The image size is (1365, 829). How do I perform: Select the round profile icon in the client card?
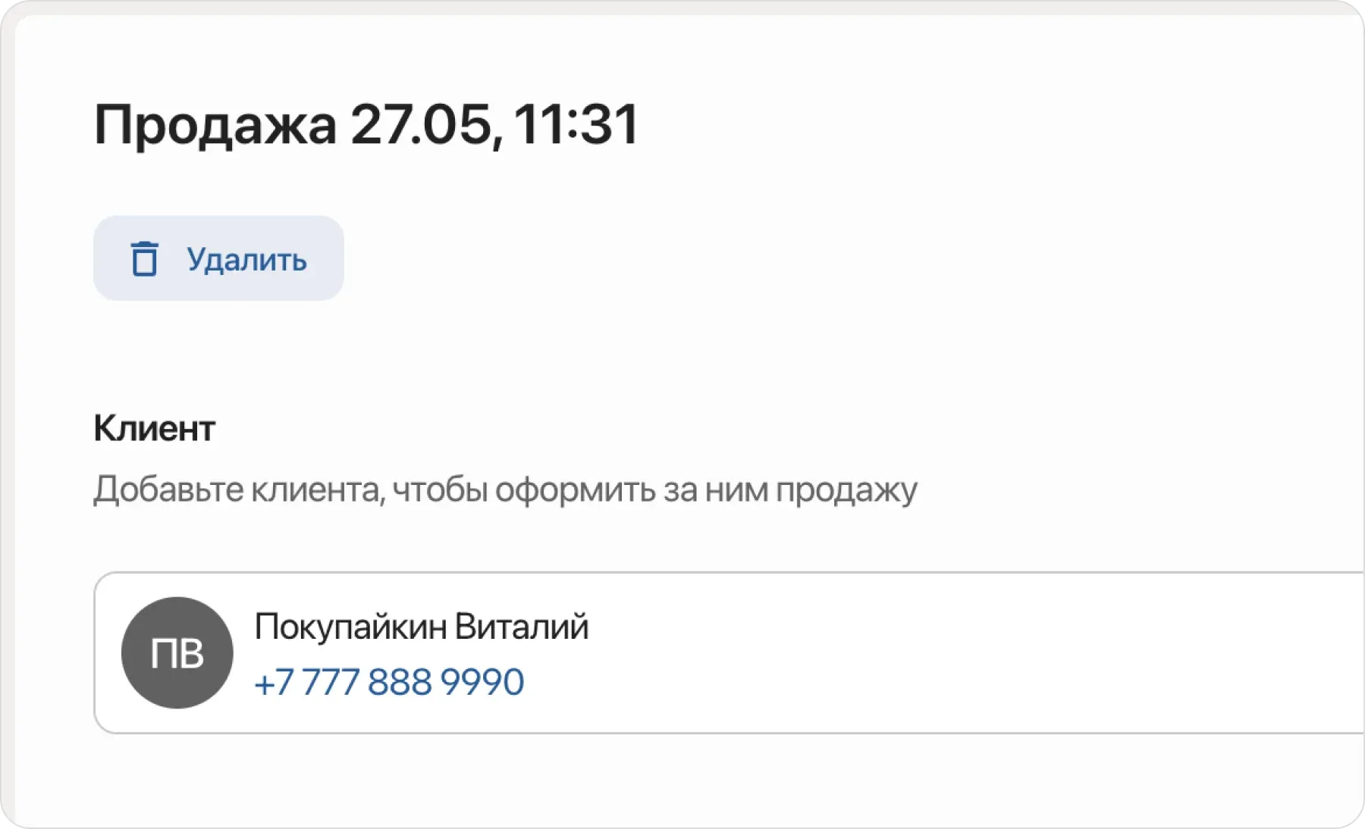click(x=176, y=652)
